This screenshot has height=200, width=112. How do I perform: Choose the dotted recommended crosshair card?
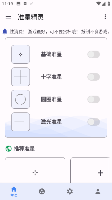pyautogui.click(x=35, y=170)
